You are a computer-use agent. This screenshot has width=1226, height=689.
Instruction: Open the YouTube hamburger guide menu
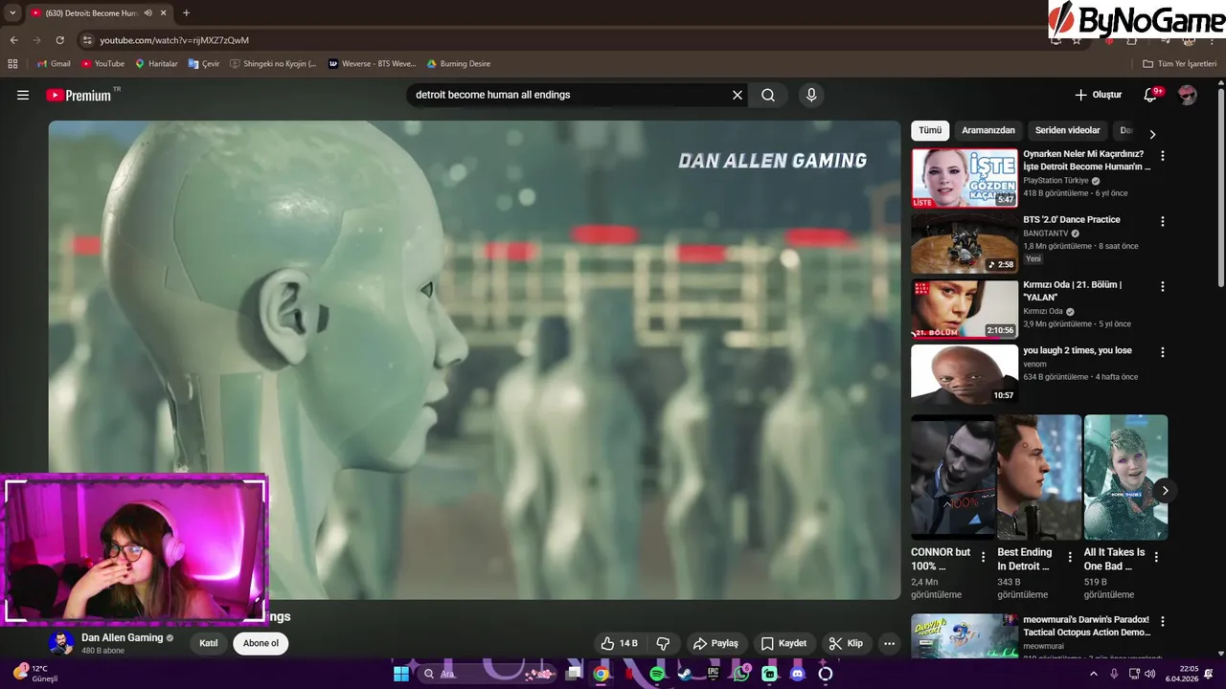click(23, 95)
